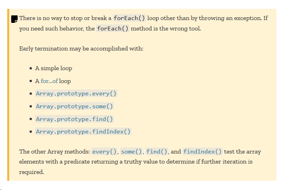Click the forEach() code after "break a"

click(129, 18)
